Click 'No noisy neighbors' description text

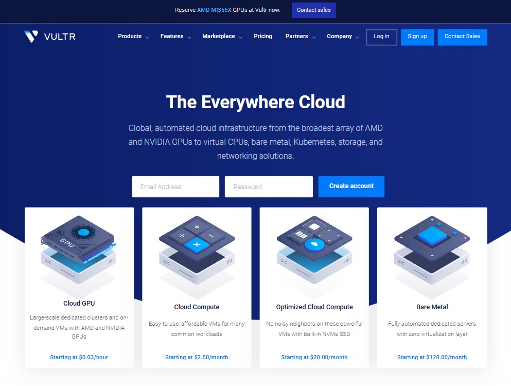(x=314, y=329)
